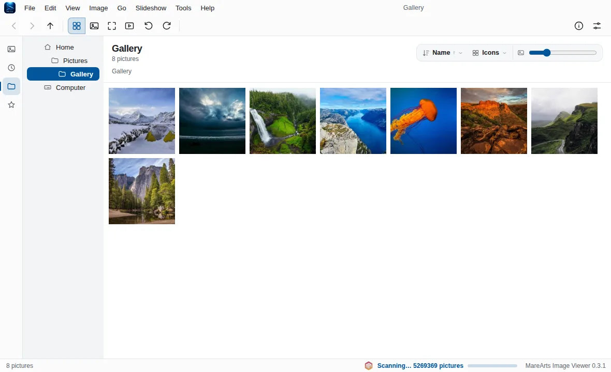Image resolution: width=611 pixels, height=372 pixels.
Task: Open the pictures sidebar panel
Action: coord(11,49)
